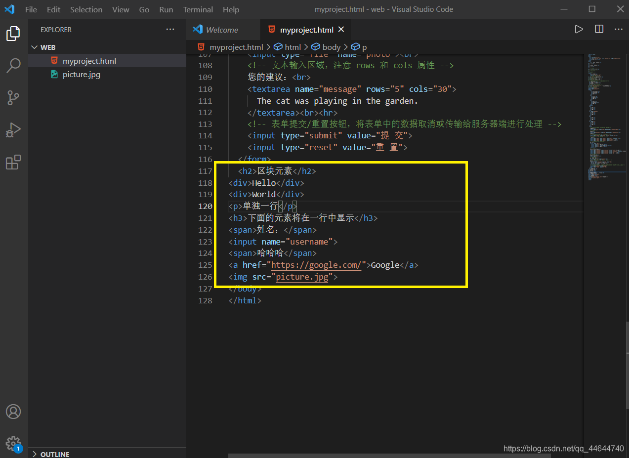
Task: Switch to the myproject.html tab
Action: click(x=306, y=30)
